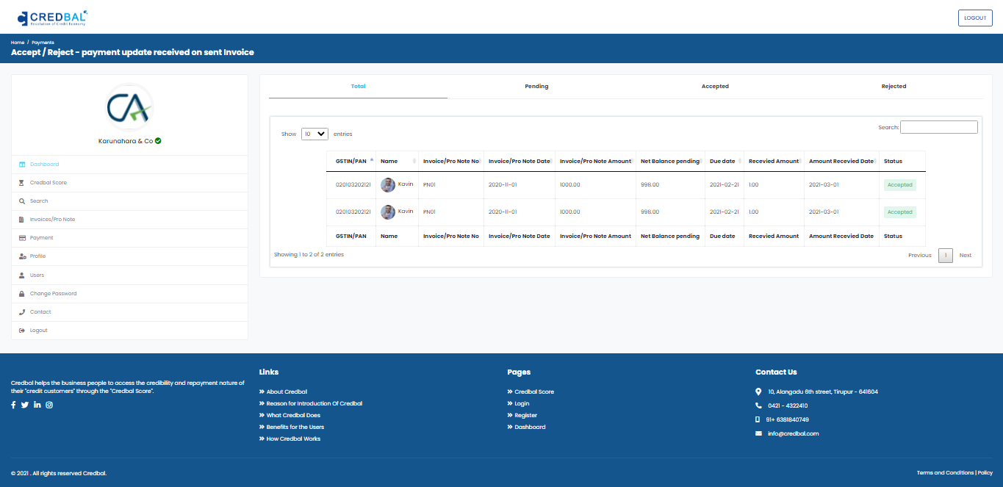Click the Facebook icon in the footer
This screenshot has width=1003, height=487.
click(x=13, y=405)
